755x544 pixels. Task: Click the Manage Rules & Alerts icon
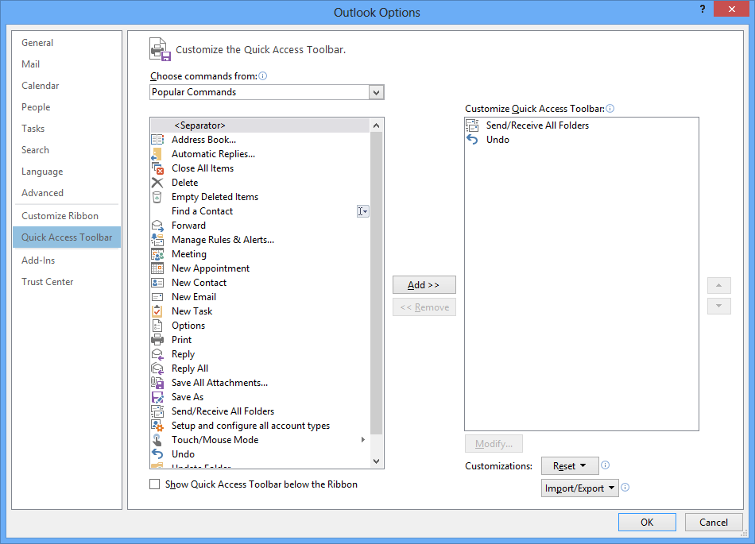click(157, 240)
